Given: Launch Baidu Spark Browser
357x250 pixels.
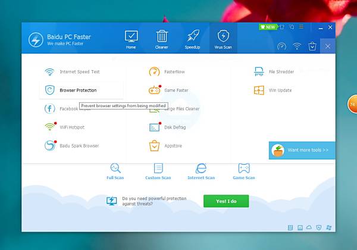Looking at the screenshot, I should click(x=72, y=145).
